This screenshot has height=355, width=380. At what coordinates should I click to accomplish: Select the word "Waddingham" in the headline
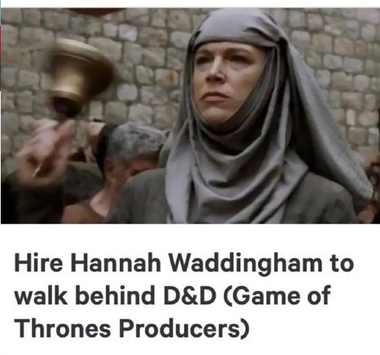click(x=246, y=263)
